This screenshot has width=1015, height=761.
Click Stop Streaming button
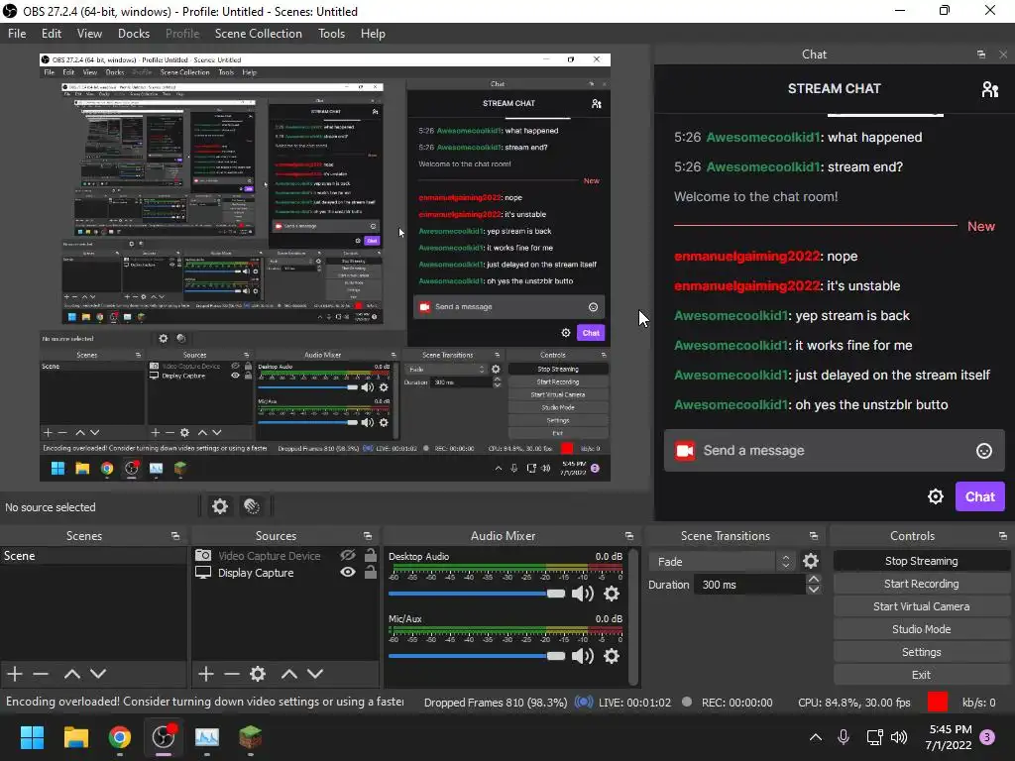pyautogui.click(x=921, y=561)
